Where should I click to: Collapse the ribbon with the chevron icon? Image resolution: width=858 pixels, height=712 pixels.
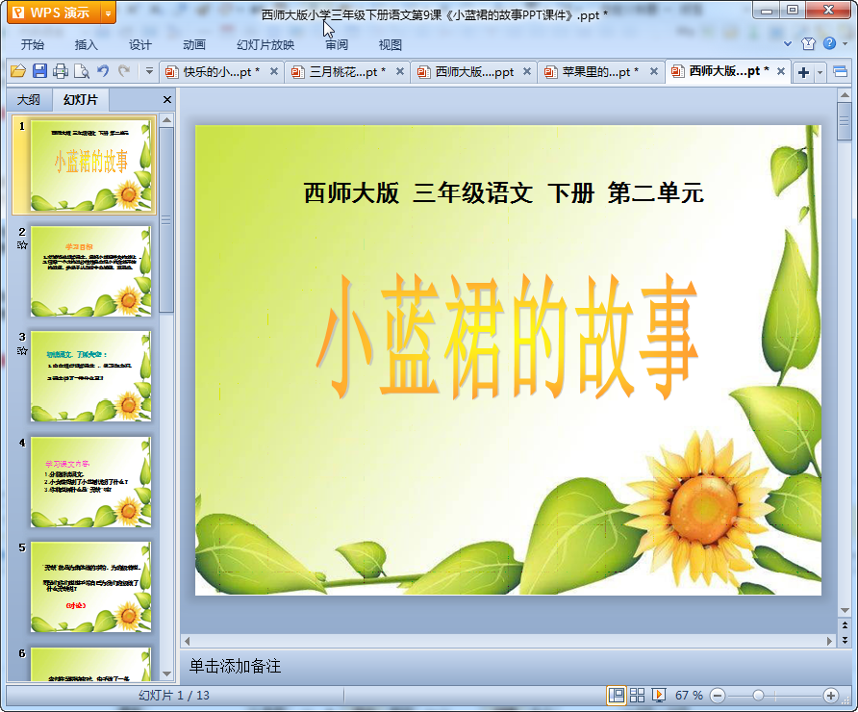(x=788, y=44)
